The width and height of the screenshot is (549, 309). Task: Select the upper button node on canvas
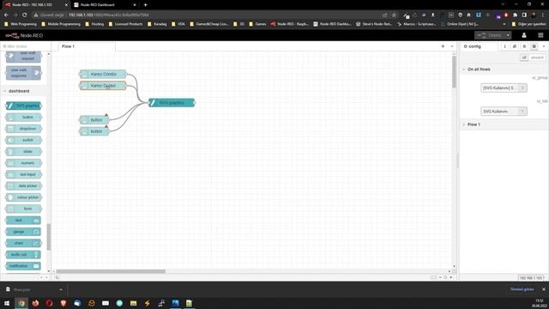[x=94, y=120]
